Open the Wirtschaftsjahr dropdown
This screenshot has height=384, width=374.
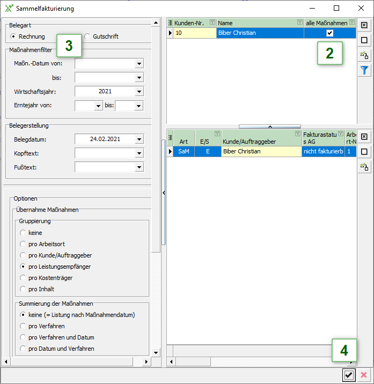139,92
